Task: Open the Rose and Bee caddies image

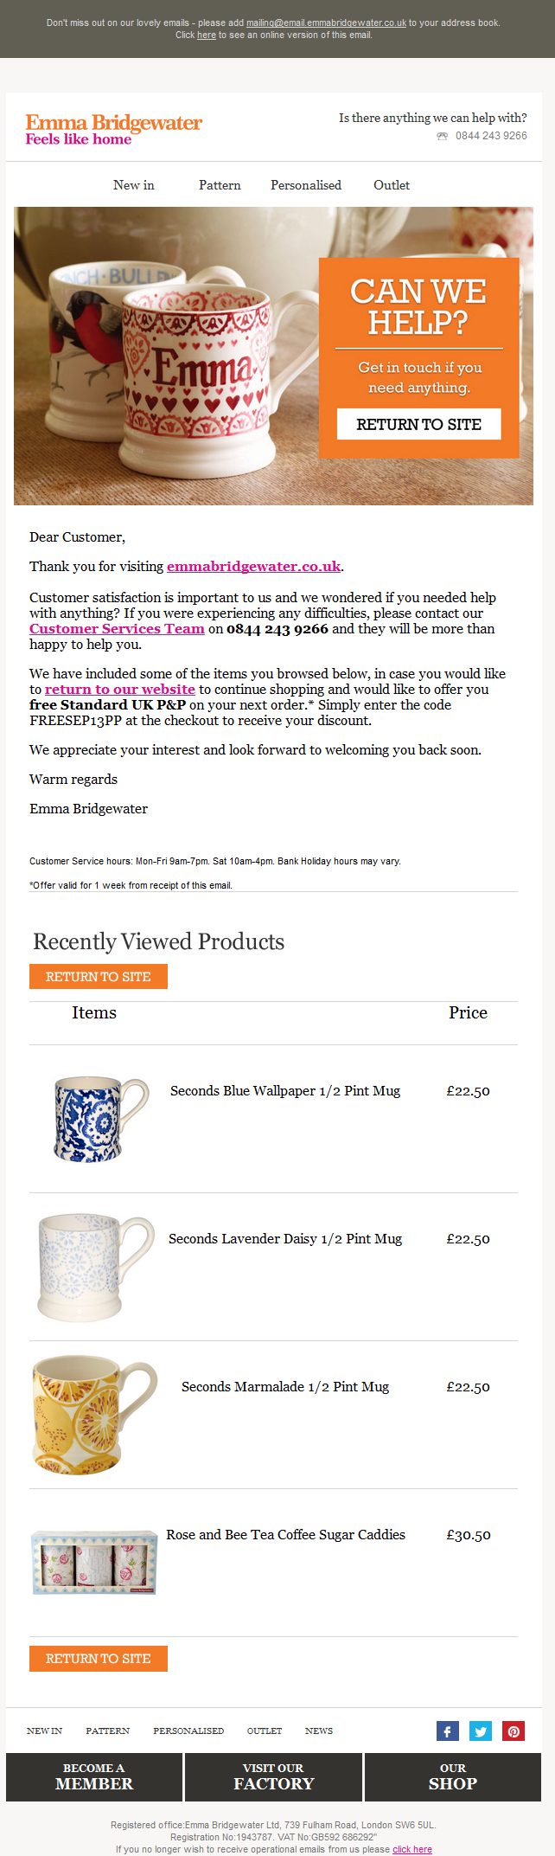Action: pos(94,1562)
